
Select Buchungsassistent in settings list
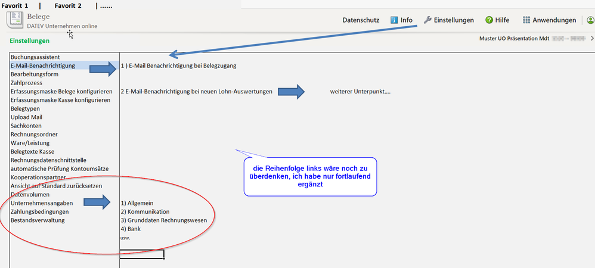(35, 57)
